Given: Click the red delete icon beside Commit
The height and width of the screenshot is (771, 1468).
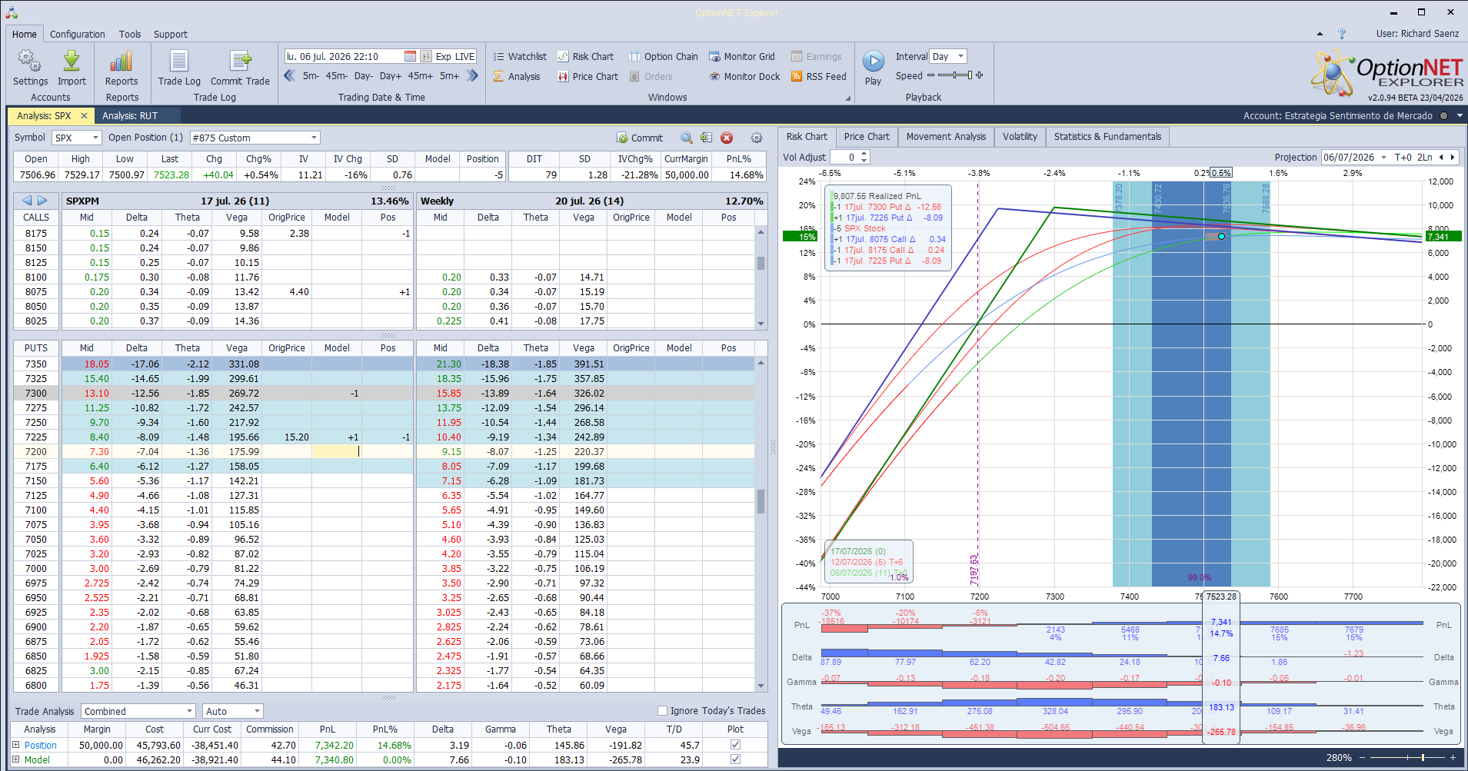Looking at the screenshot, I should [x=727, y=138].
